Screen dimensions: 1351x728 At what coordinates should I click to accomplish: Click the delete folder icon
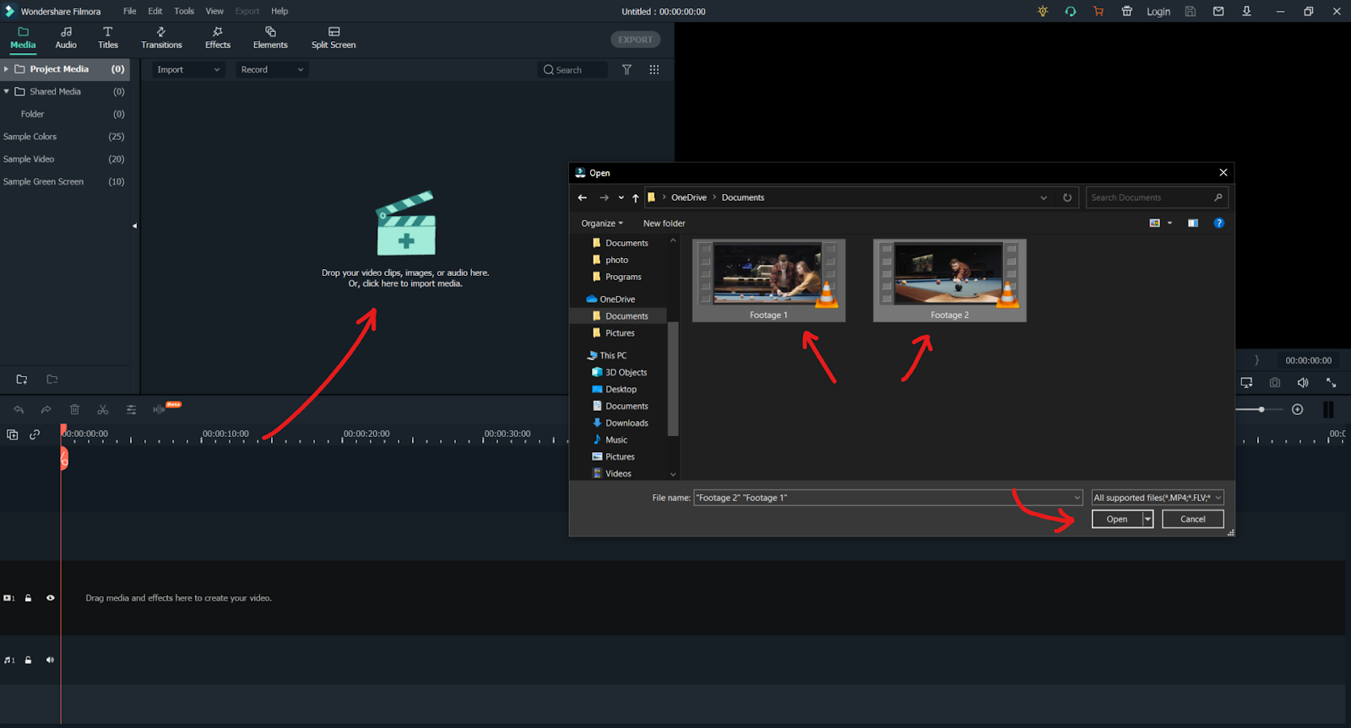(x=52, y=380)
